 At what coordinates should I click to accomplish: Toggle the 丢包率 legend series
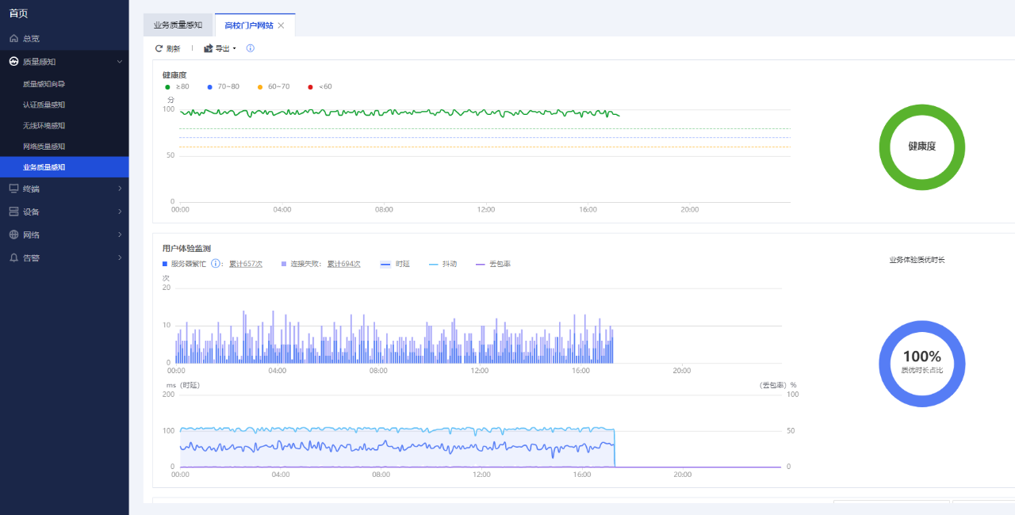[492, 264]
